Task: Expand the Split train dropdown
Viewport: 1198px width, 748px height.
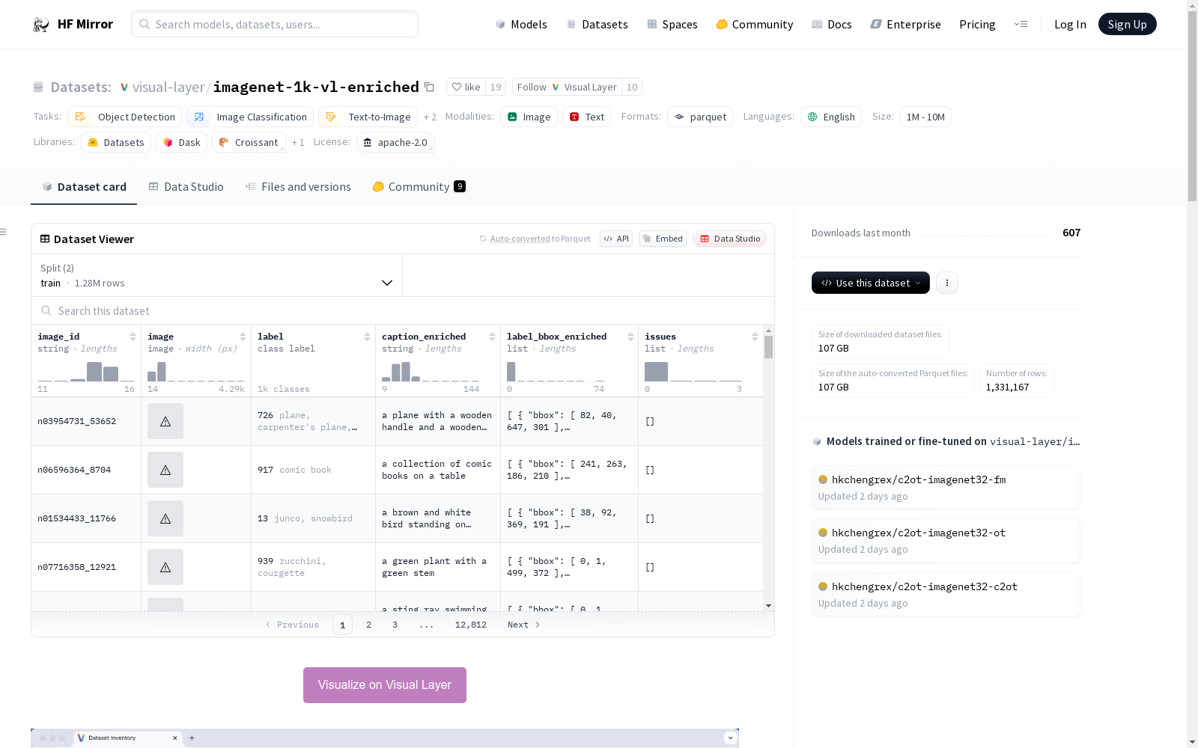Action: pyautogui.click(x=217, y=275)
